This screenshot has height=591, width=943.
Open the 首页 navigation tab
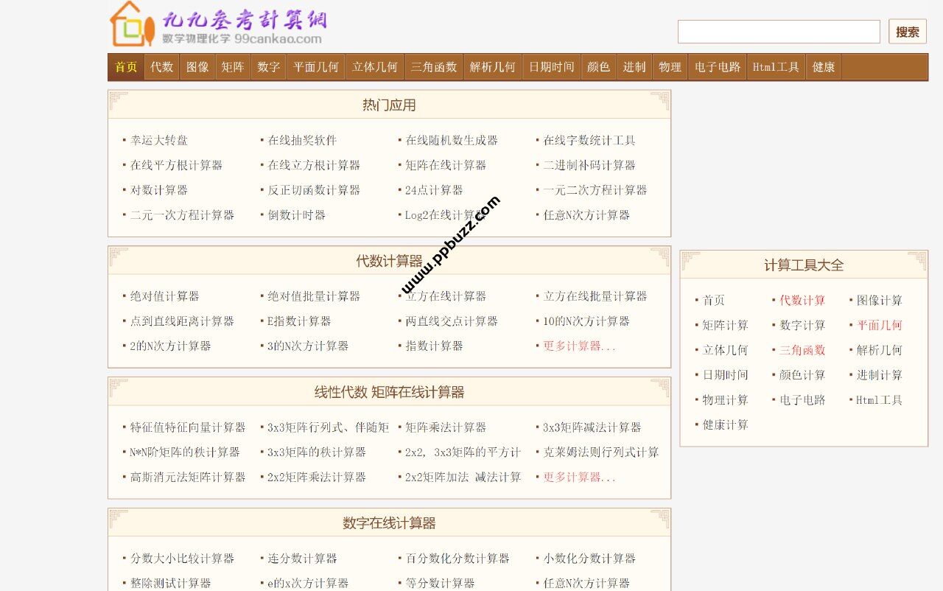126,67
